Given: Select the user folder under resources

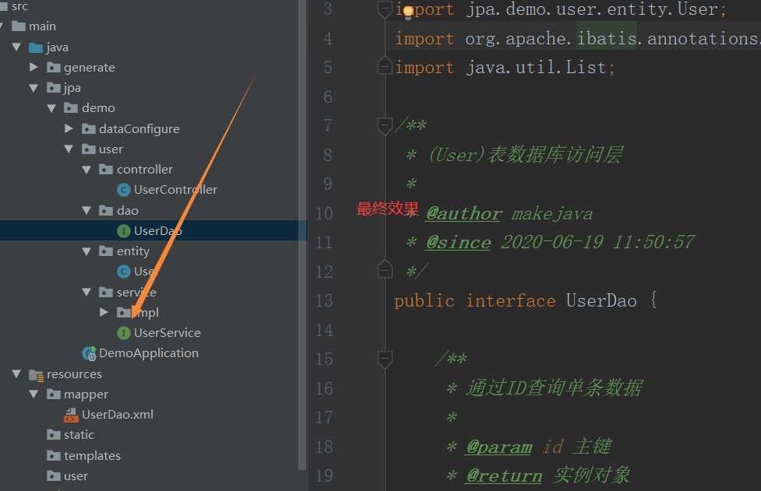Looking at the screenshot, I should (76, 476).
